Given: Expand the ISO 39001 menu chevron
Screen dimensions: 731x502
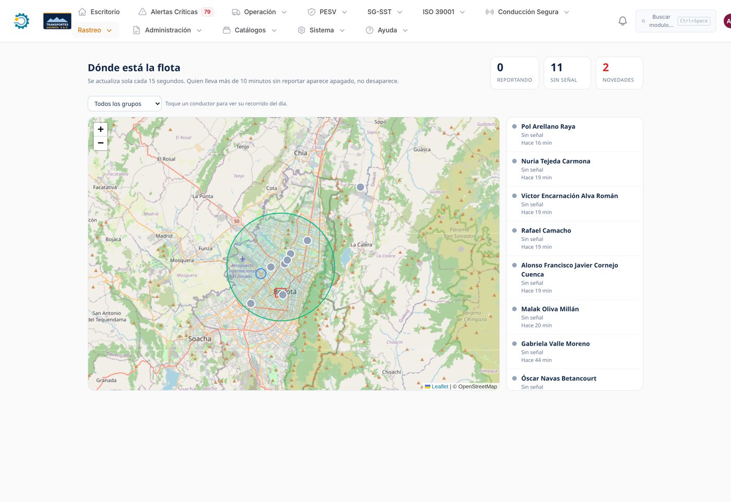Looking at the screenshot, I should (x=463, y=12).
